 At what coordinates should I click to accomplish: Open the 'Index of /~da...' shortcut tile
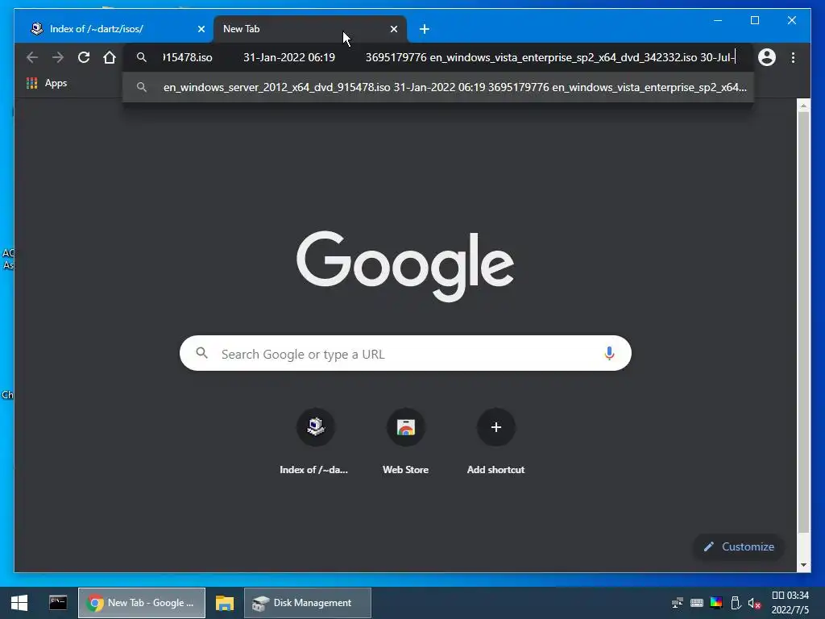coord(315,441)
